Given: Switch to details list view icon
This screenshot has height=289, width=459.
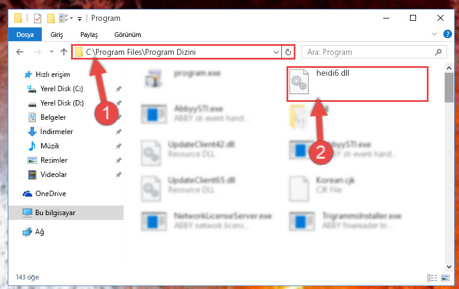Looking at the screenshot, I should tap(432, 278).
